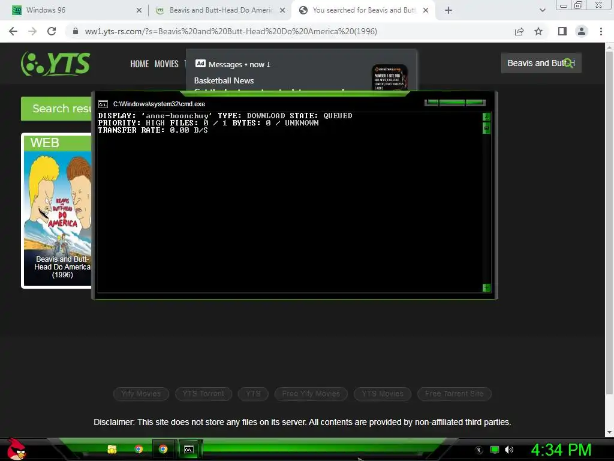This screenshot has width=614, height=461.
Task: Click the padlock site info icon
Action: pyautogui.click(x=76, y=31)
